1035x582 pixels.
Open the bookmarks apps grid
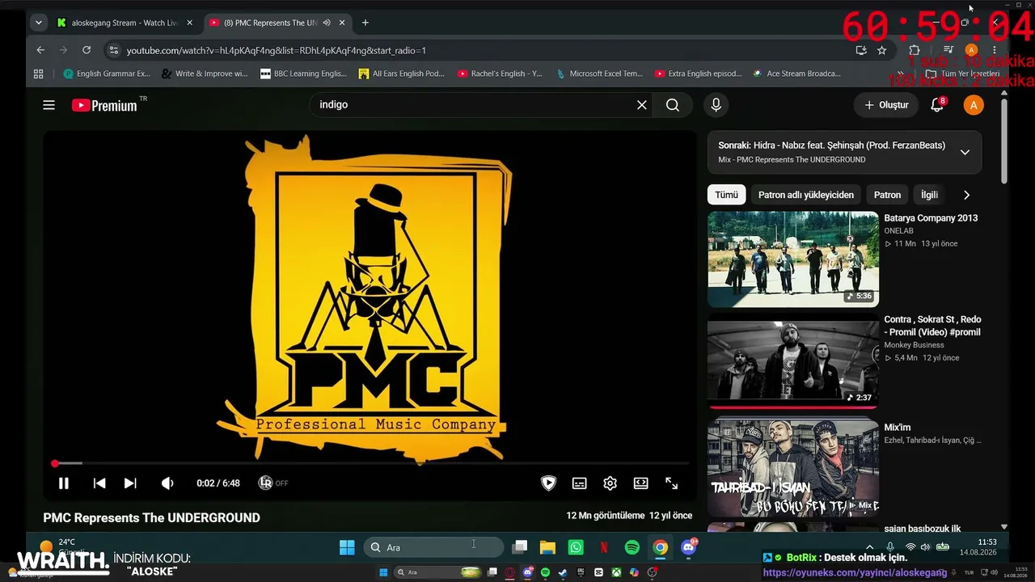[38, 74]
